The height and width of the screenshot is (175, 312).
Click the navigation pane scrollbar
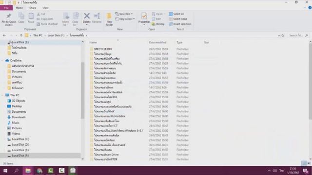tap(82, 90)
